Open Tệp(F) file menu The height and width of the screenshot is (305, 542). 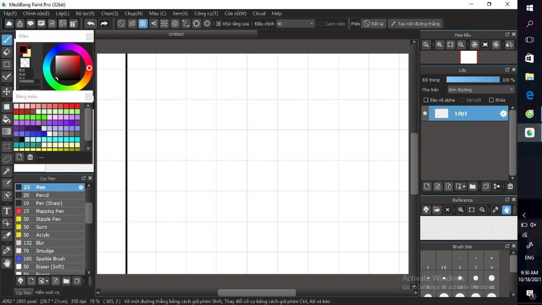click(x=10, y=13)
